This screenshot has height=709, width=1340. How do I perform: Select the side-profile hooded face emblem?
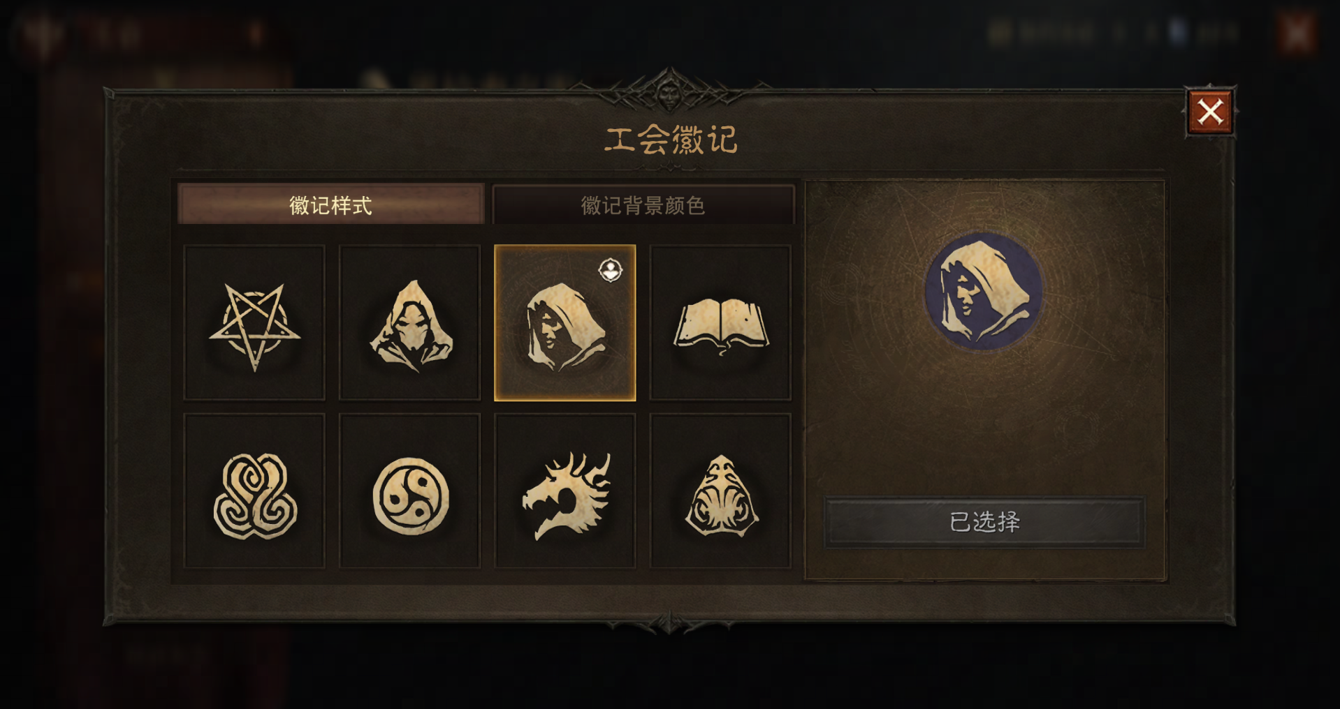click(x=565, y=322)
